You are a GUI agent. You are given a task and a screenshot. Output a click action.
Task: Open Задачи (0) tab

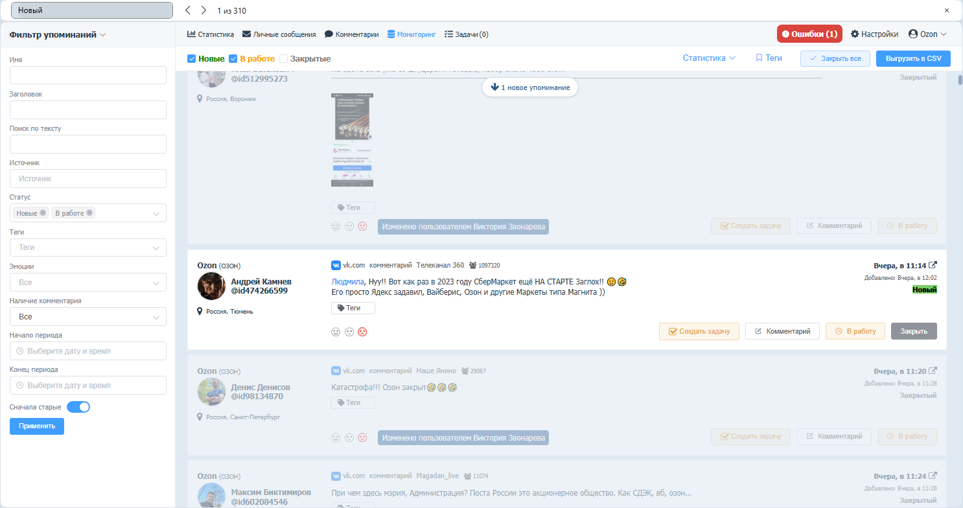pyautogui.click(x=467, y=34)
